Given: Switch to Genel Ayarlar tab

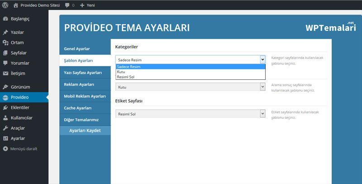Looking at the screenshot, I should pos(85,49).
